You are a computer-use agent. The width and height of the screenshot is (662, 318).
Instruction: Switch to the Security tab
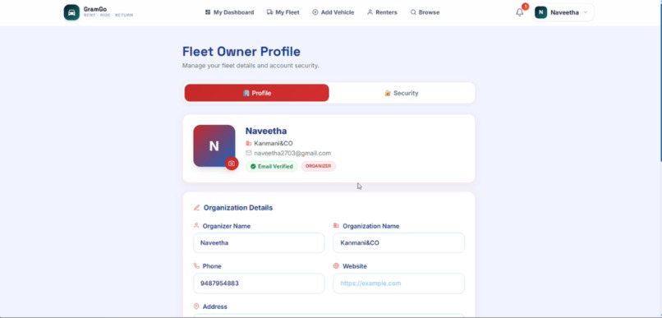pyautogui.click(x=402, y=93)
